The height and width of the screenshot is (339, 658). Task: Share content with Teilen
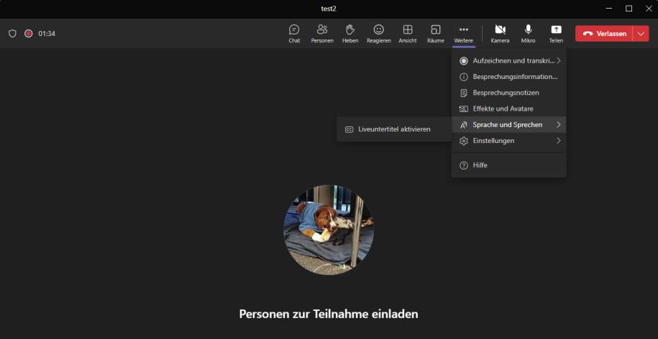tap(556, 34)
